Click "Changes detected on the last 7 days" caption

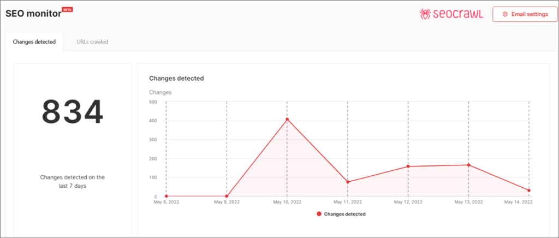click(73, 181)
